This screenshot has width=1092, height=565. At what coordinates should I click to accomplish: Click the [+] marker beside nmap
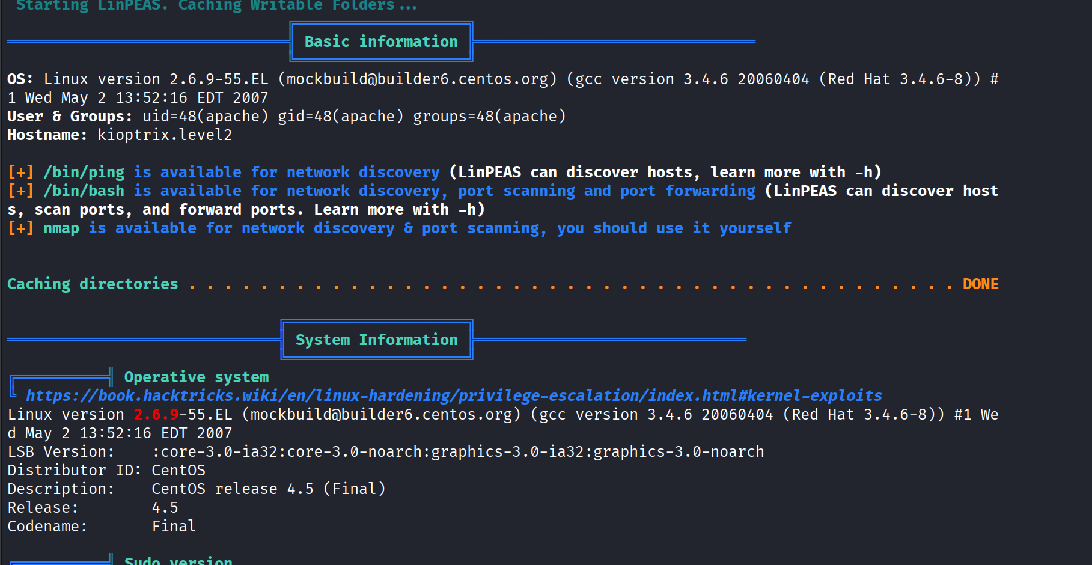20,228
